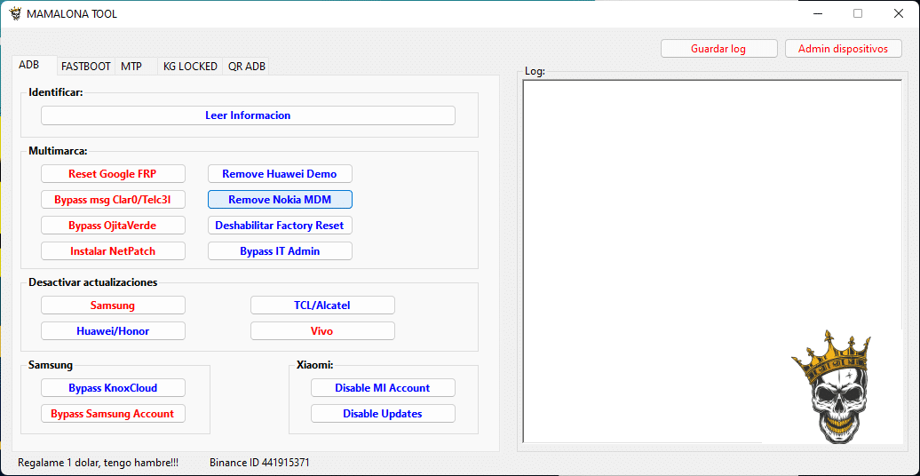Open the QR ADB tab
This screenshot has width=920, height=476.
247,67
